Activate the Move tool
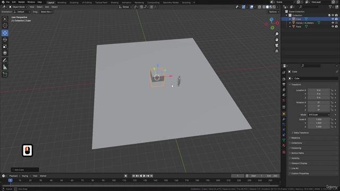 pyautogui.click(x=5, y=33)
